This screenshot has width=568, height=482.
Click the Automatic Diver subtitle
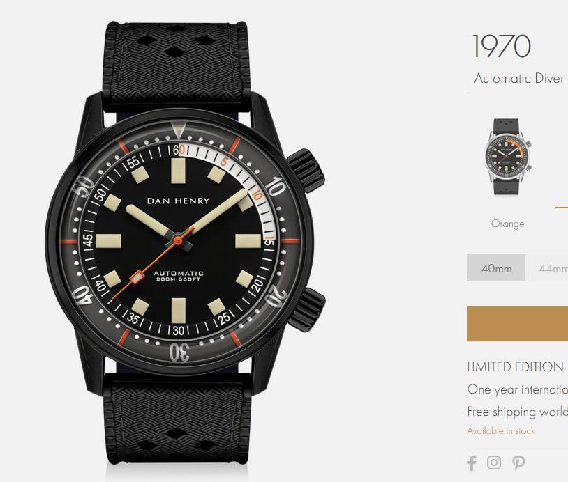519,78
